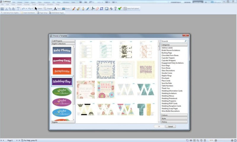
Task: Choose the Wedding Invitations category
Action: click(x=169, y=93)
